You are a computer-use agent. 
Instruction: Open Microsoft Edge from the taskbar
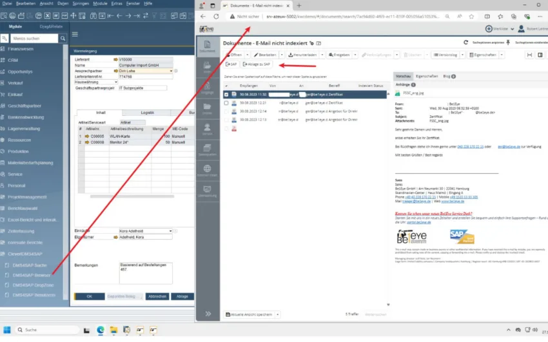pos(101,330)
